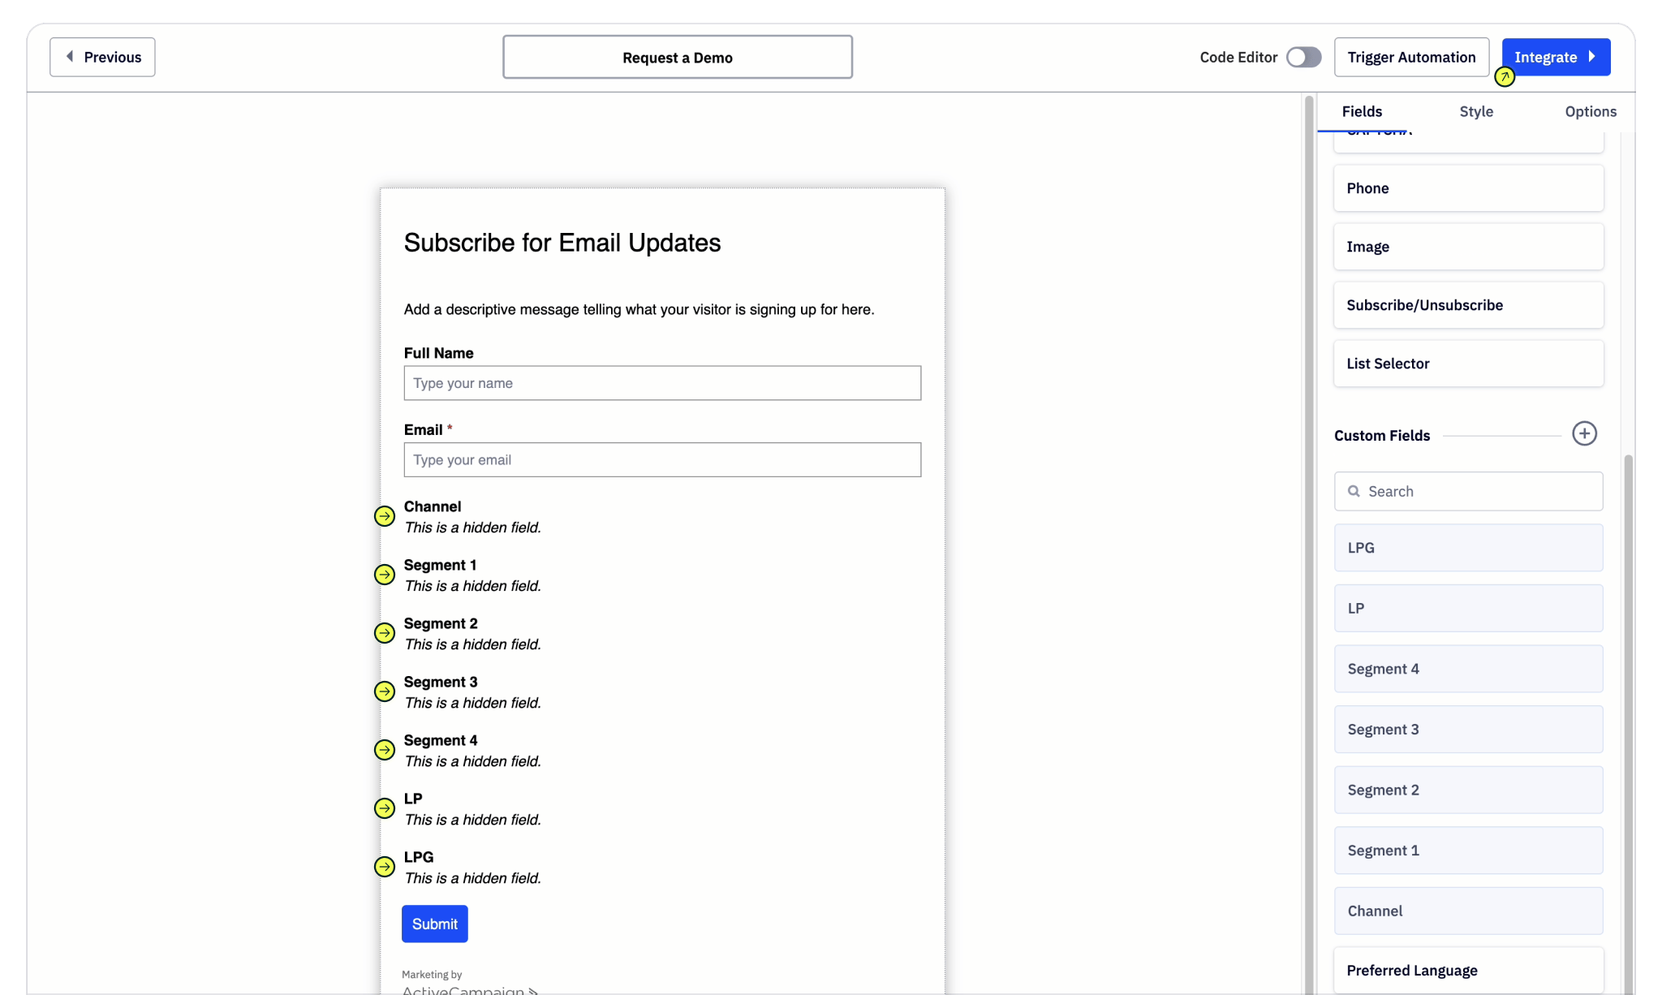
Task: Open the Options tab
Action: 1590,111
